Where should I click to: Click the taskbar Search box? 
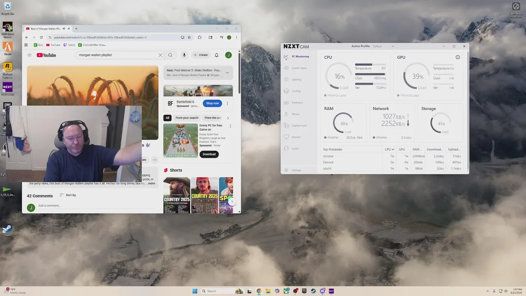click(222, 291)
